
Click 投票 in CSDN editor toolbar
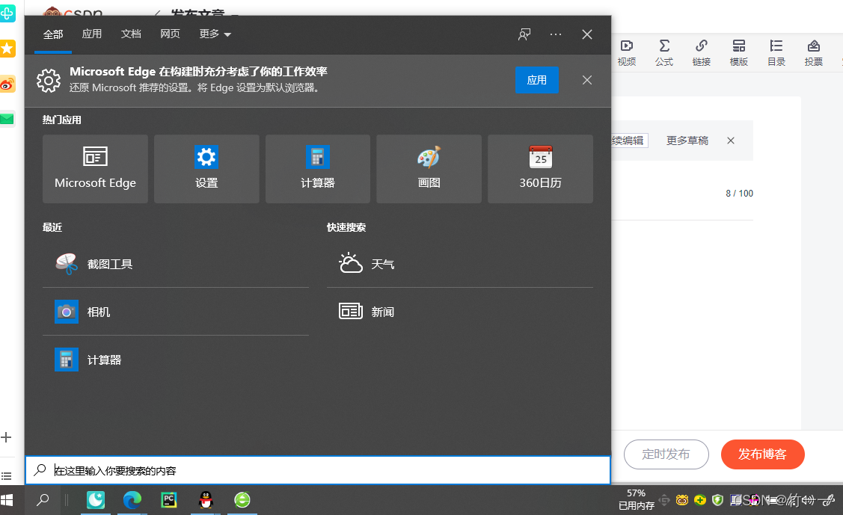(813, 52)
